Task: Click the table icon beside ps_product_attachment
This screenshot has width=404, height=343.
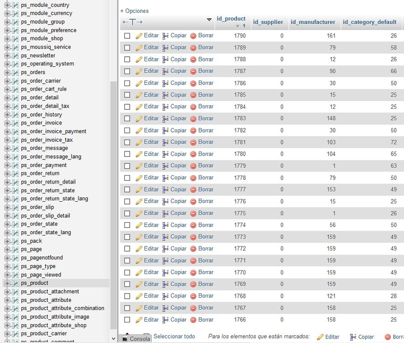Action: pos(15,292)
